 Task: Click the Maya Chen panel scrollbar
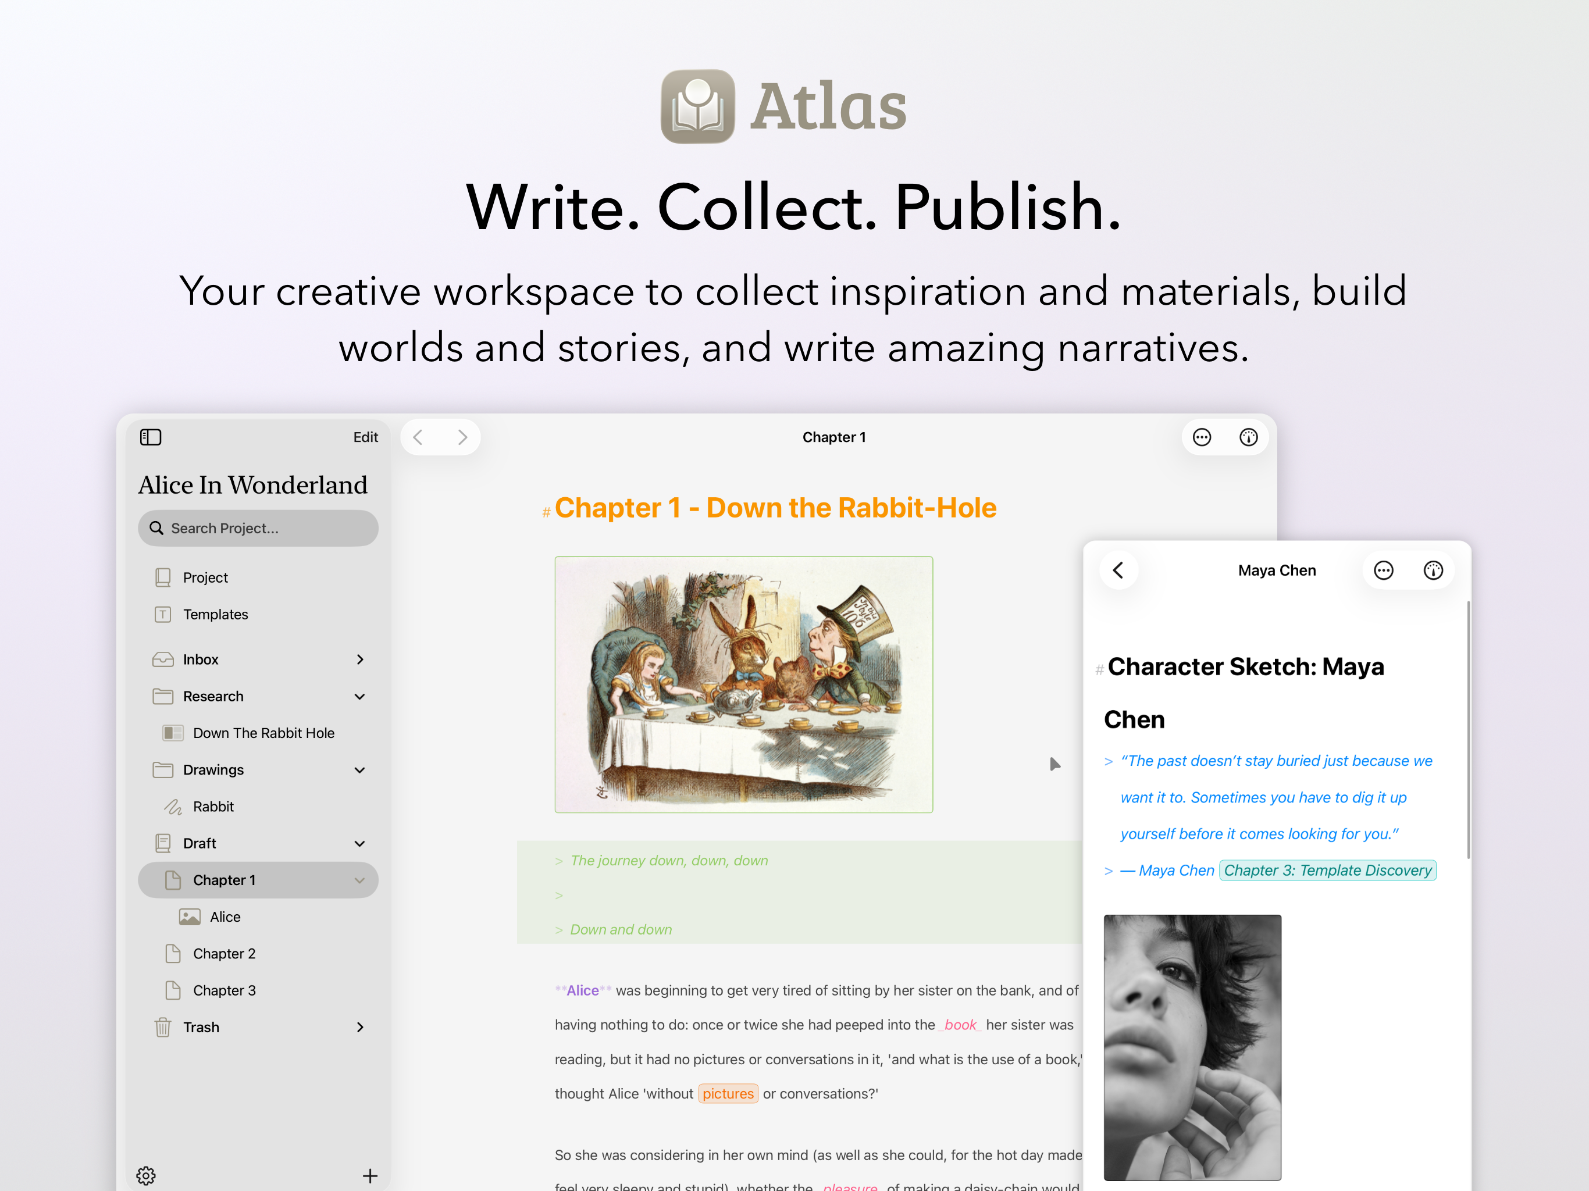click(x=1467, y=729)
